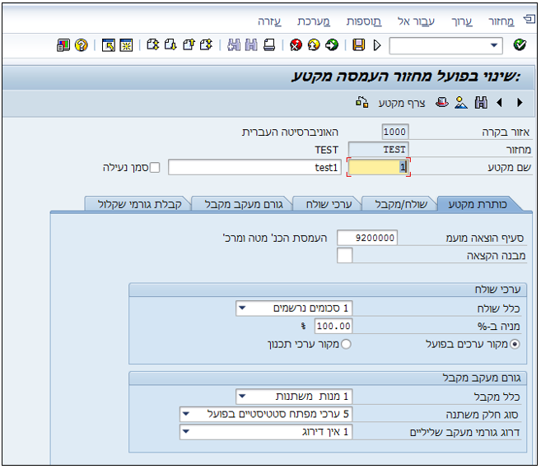The image size is (541, 469).
Task: Click the מחזור TEST field
Action: tap(379, 149)
